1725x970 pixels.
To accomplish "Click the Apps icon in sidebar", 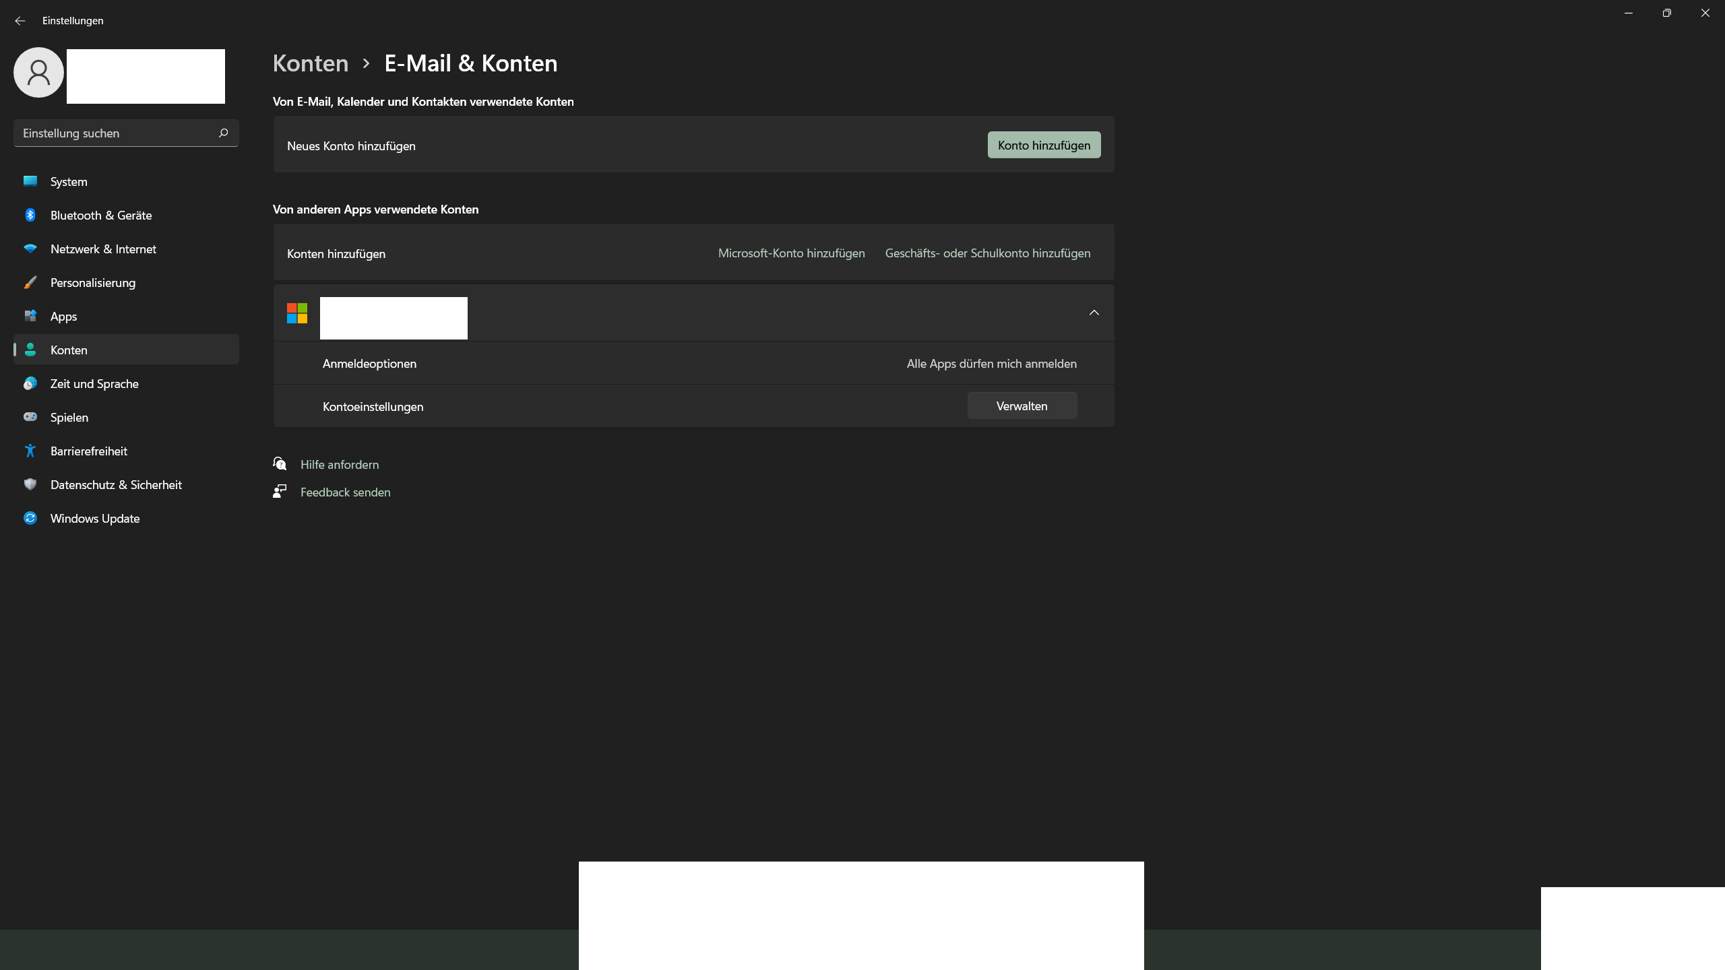I will coord(30,316).
